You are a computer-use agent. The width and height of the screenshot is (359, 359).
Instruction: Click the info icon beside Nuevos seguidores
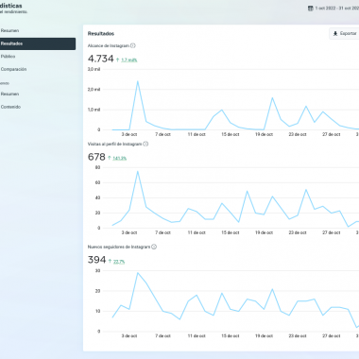pyautogui.click(x=154, y=247)
